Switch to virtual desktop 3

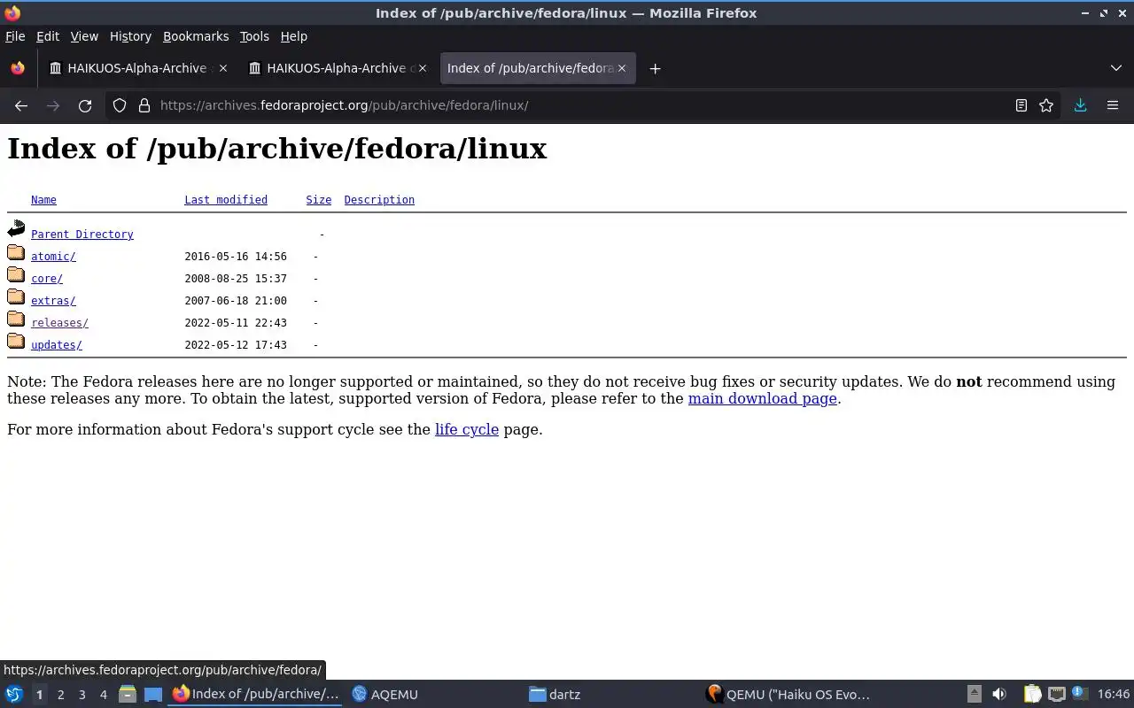point(82,695)
